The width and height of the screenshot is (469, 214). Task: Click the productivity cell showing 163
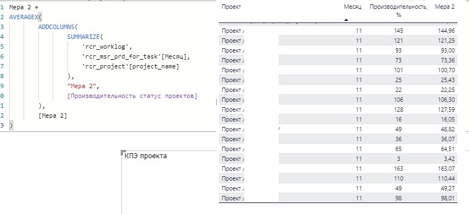(x=398, y=169)
